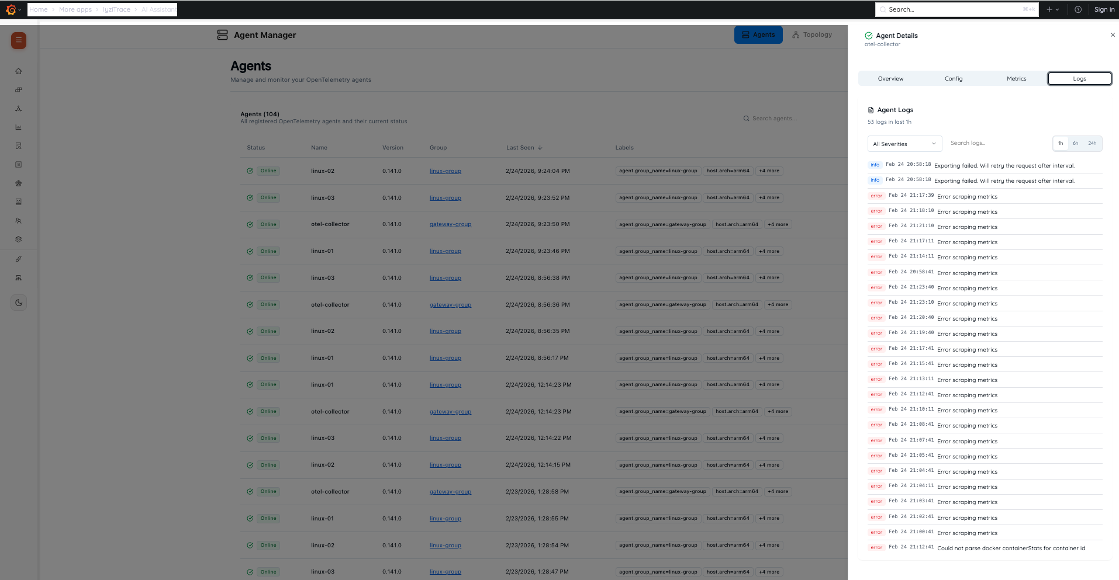Image resolution: width=1119 pixels, height=580 pixels.
Task: Open the gateway-group link for otel-collector
Action: click(x=450, y=224)
